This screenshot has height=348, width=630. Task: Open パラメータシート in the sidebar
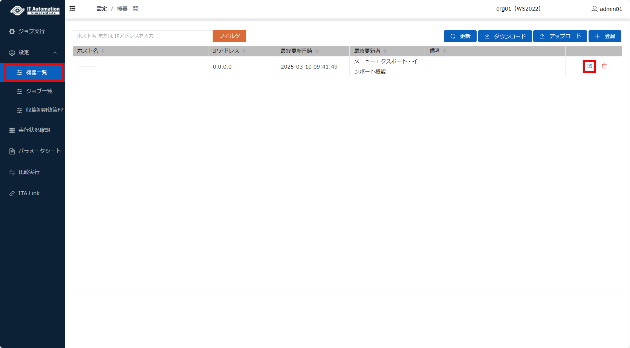39,151
